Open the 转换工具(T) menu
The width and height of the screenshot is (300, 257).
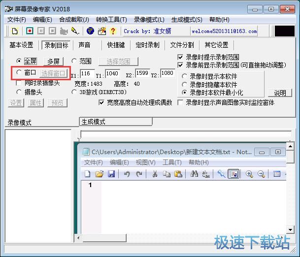tap(111, 20)
